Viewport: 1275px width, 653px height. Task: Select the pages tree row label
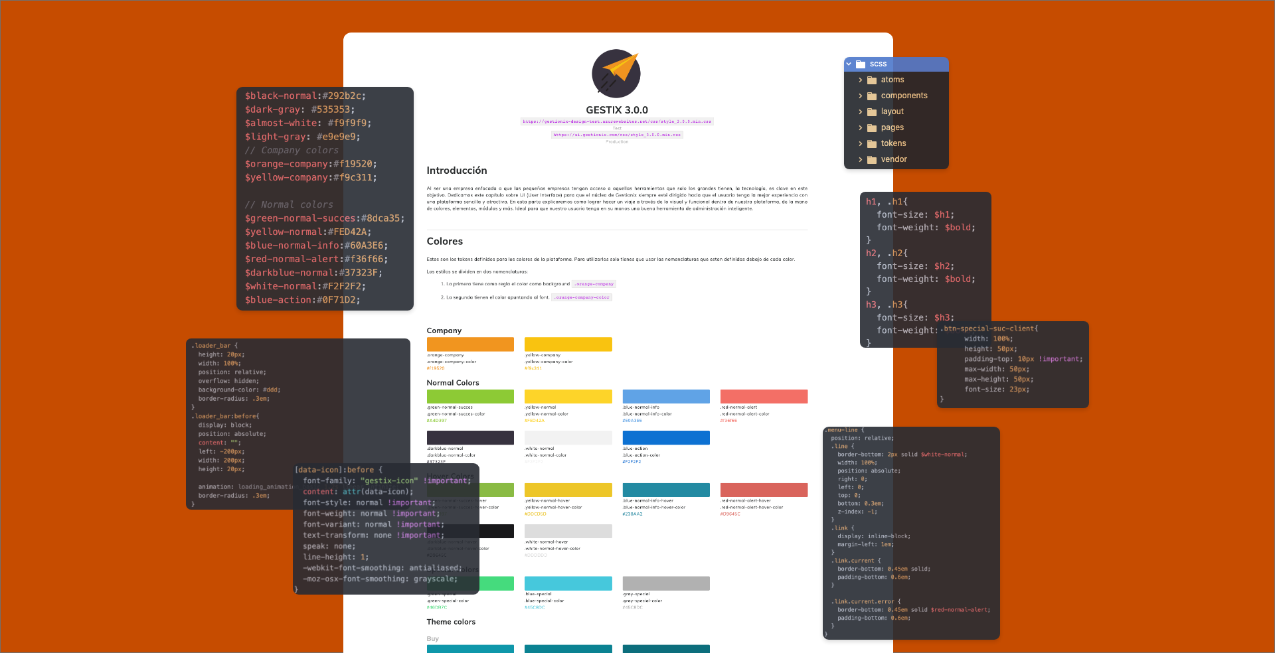point(892,127)
